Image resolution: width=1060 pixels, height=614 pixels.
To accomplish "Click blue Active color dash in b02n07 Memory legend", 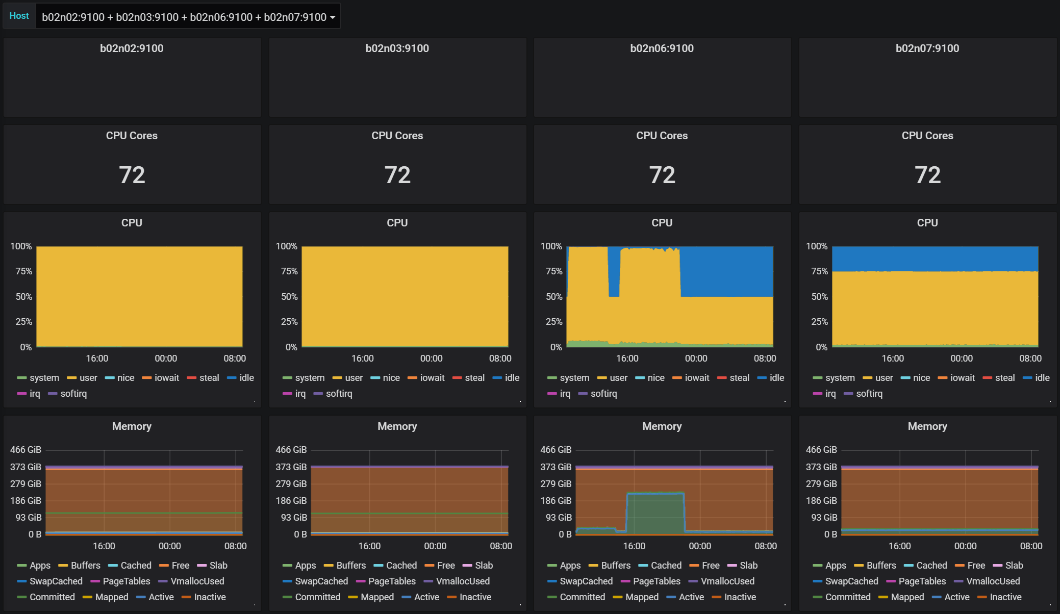I will click(936, 597).
